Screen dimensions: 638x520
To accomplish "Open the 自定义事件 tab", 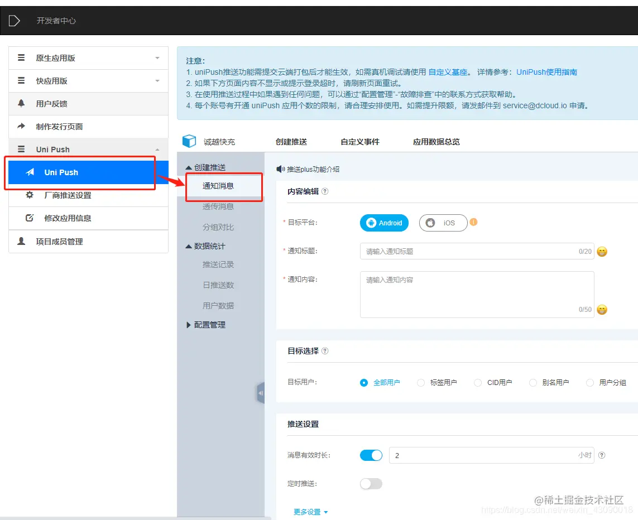I will point(360,142).
